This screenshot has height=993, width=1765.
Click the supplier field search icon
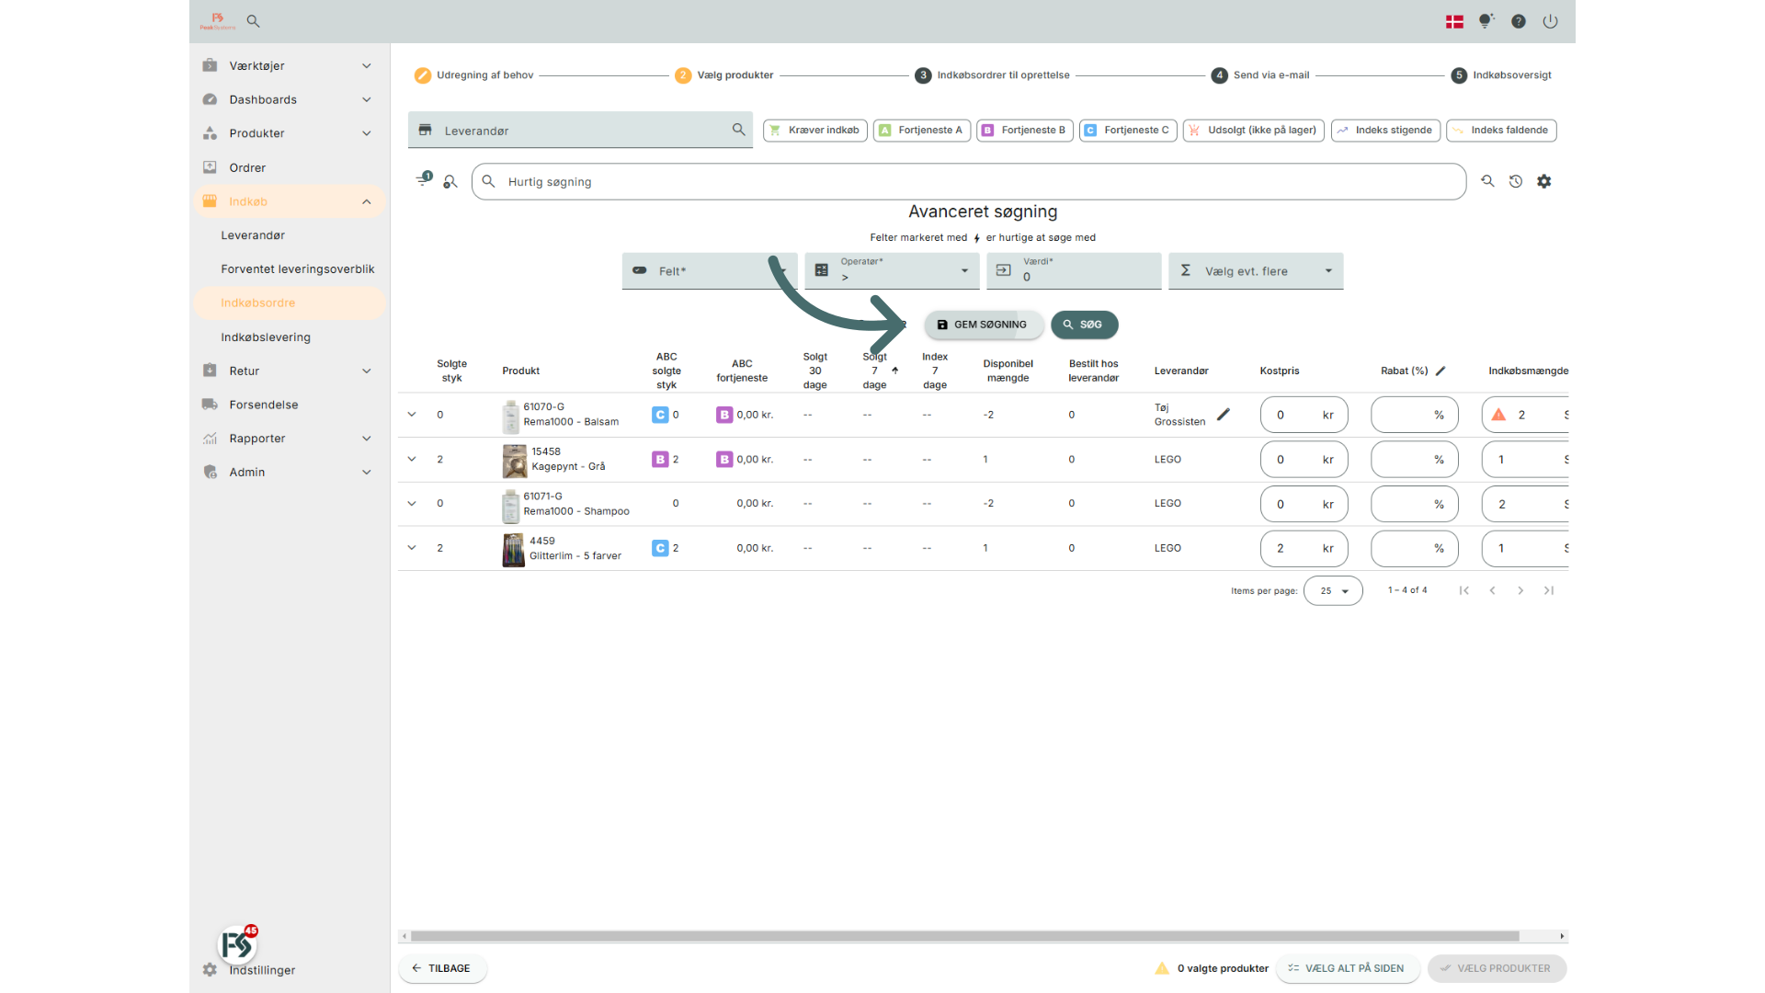[738, 130]
